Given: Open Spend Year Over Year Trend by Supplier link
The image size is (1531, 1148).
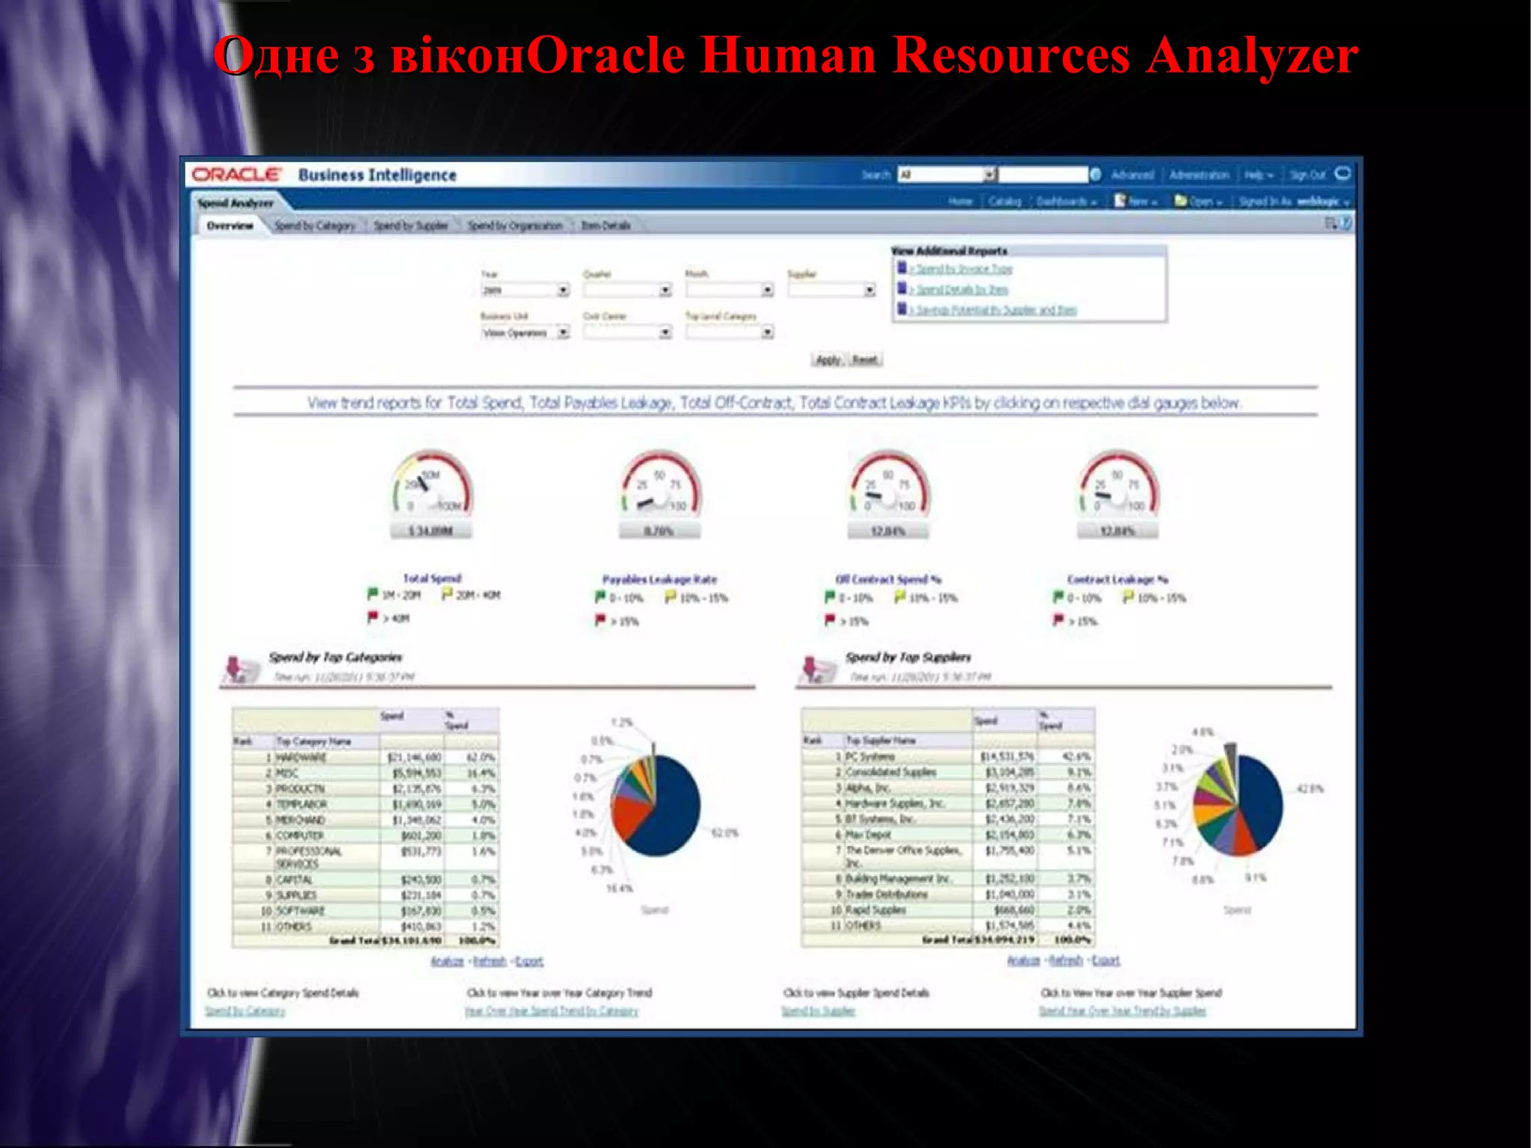Looking at the screenshot, I should click(x=1123, y=1011).
